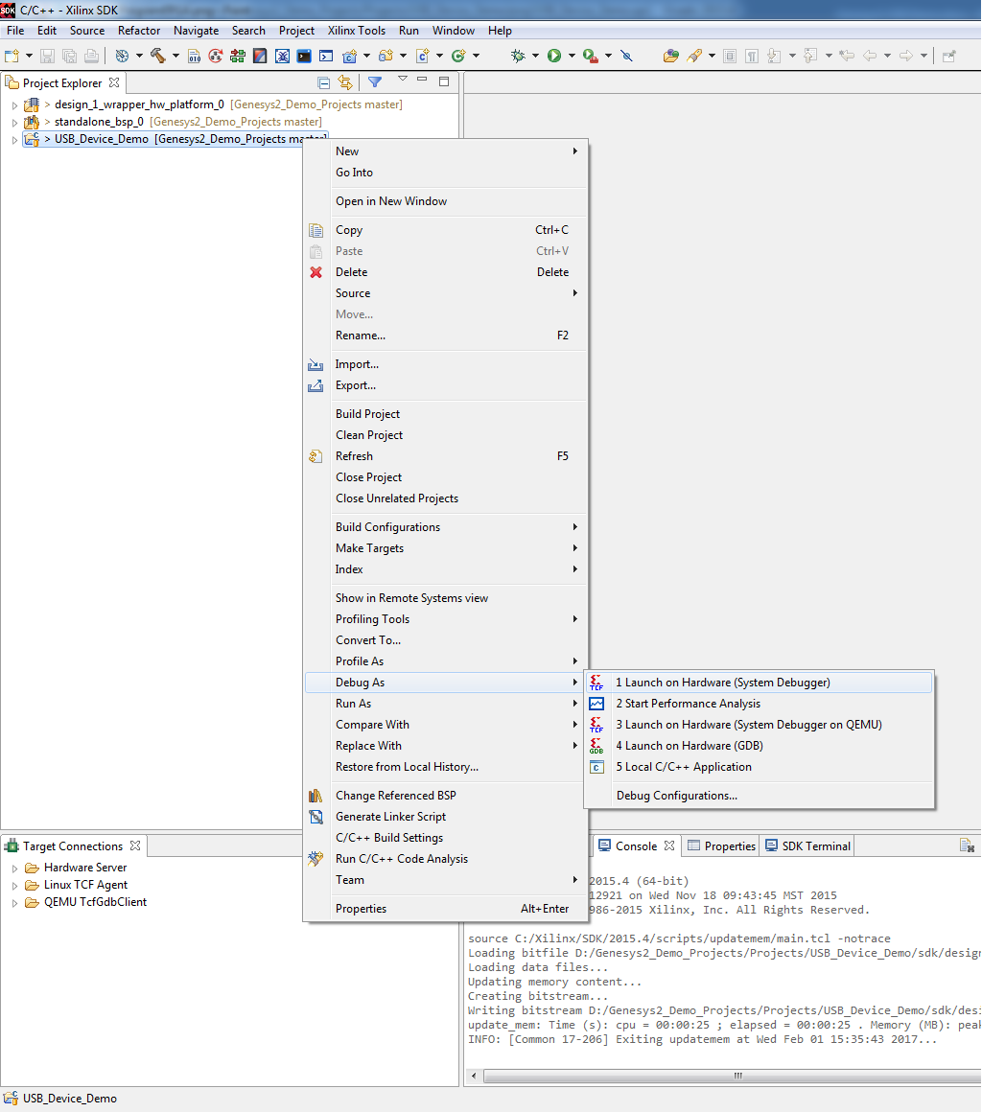
Task: Close the Console tab
Action: (669, 846)
